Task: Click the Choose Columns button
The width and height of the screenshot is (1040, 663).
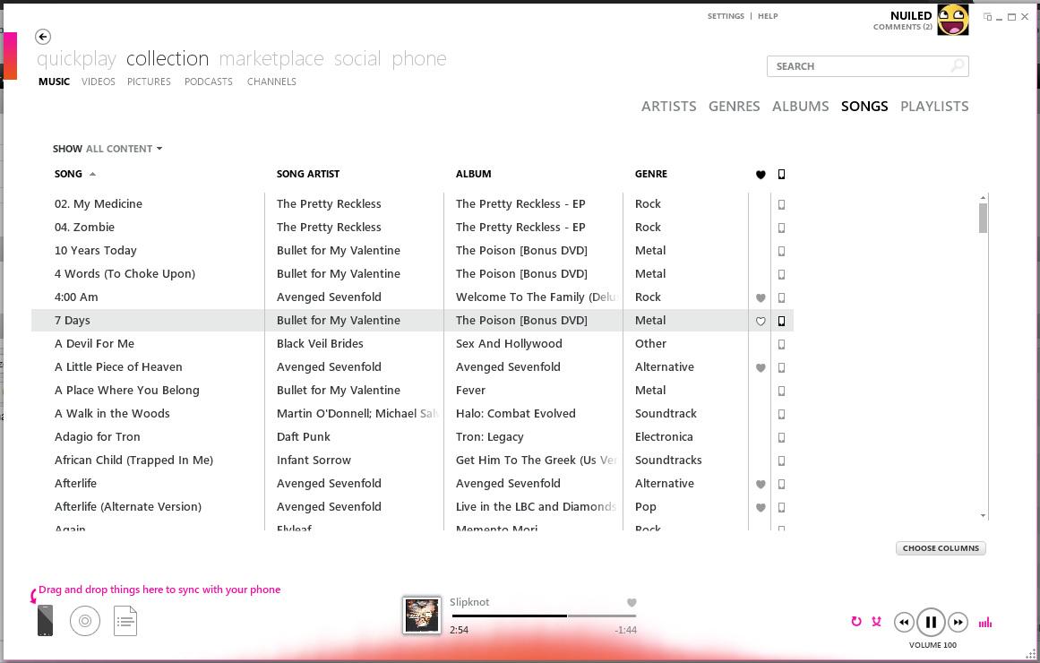Action: [941, 548]
